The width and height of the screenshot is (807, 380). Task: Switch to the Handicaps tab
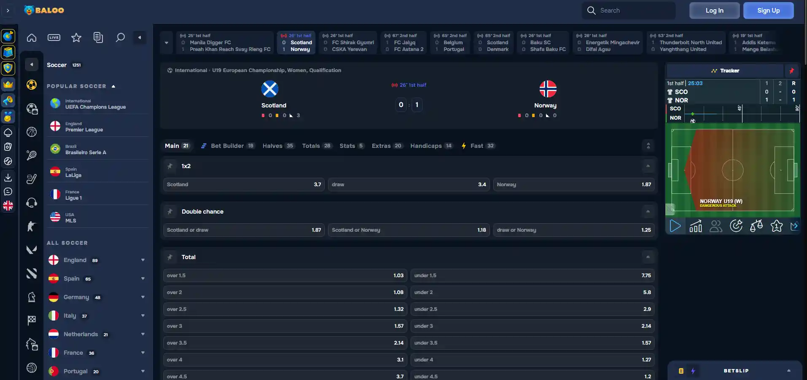pyautogui.click(x=431, y=146)
